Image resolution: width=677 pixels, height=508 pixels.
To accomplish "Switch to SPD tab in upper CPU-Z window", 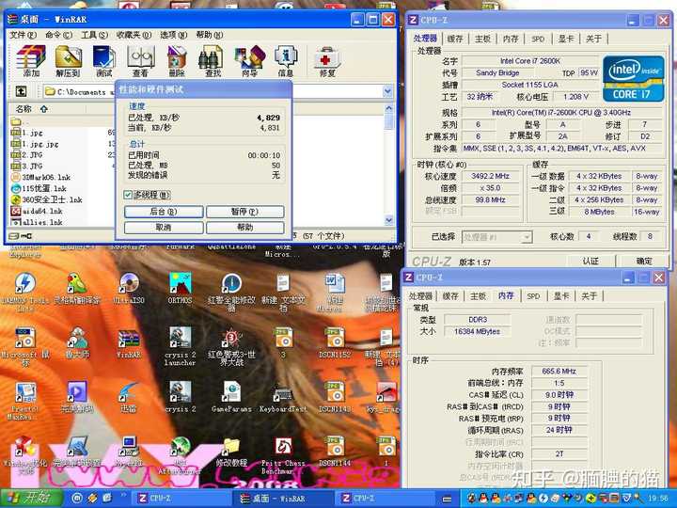I will [x=538, y=39].
